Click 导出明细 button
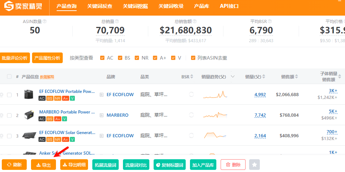This screenshot has width=345, height=172. pos(74,165)
